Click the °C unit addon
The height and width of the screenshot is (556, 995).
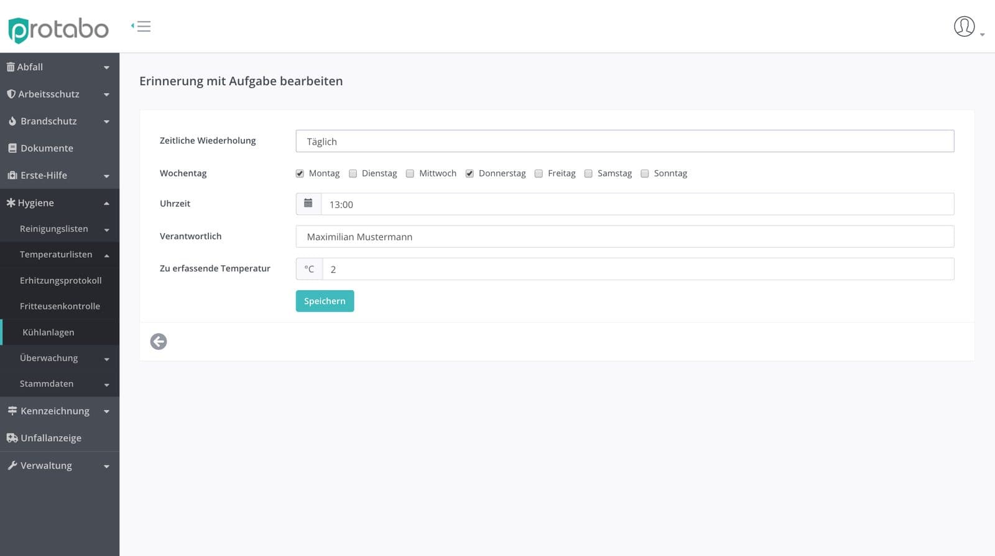pyautogui.click(x=309, y=269)
